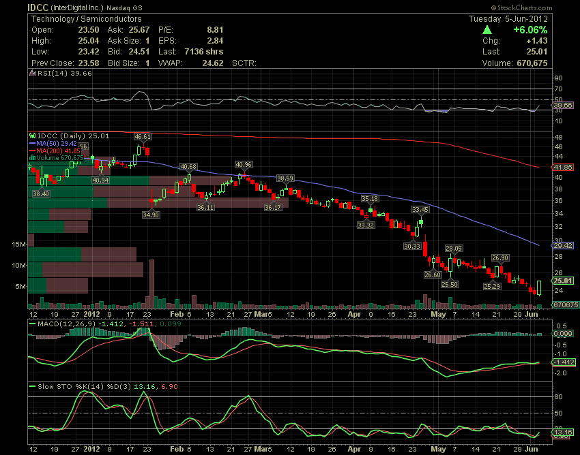Click the MA(200) red legend line
The width and height of the screenshot is (580, 455).
click(x=32, y=151)
